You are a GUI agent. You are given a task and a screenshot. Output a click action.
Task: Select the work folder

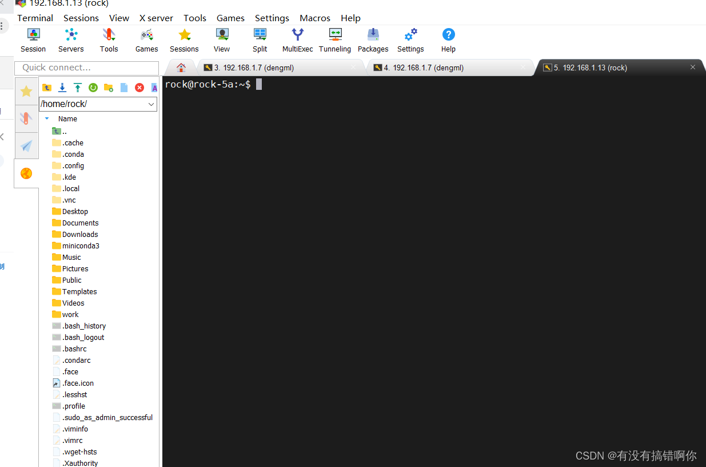(65, 314)
